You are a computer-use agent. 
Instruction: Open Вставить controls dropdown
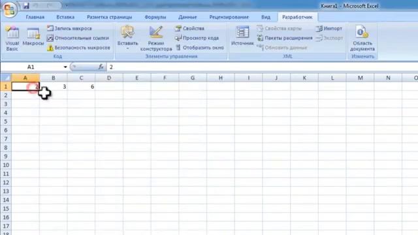pyautogui.click(x=128, y=38)
